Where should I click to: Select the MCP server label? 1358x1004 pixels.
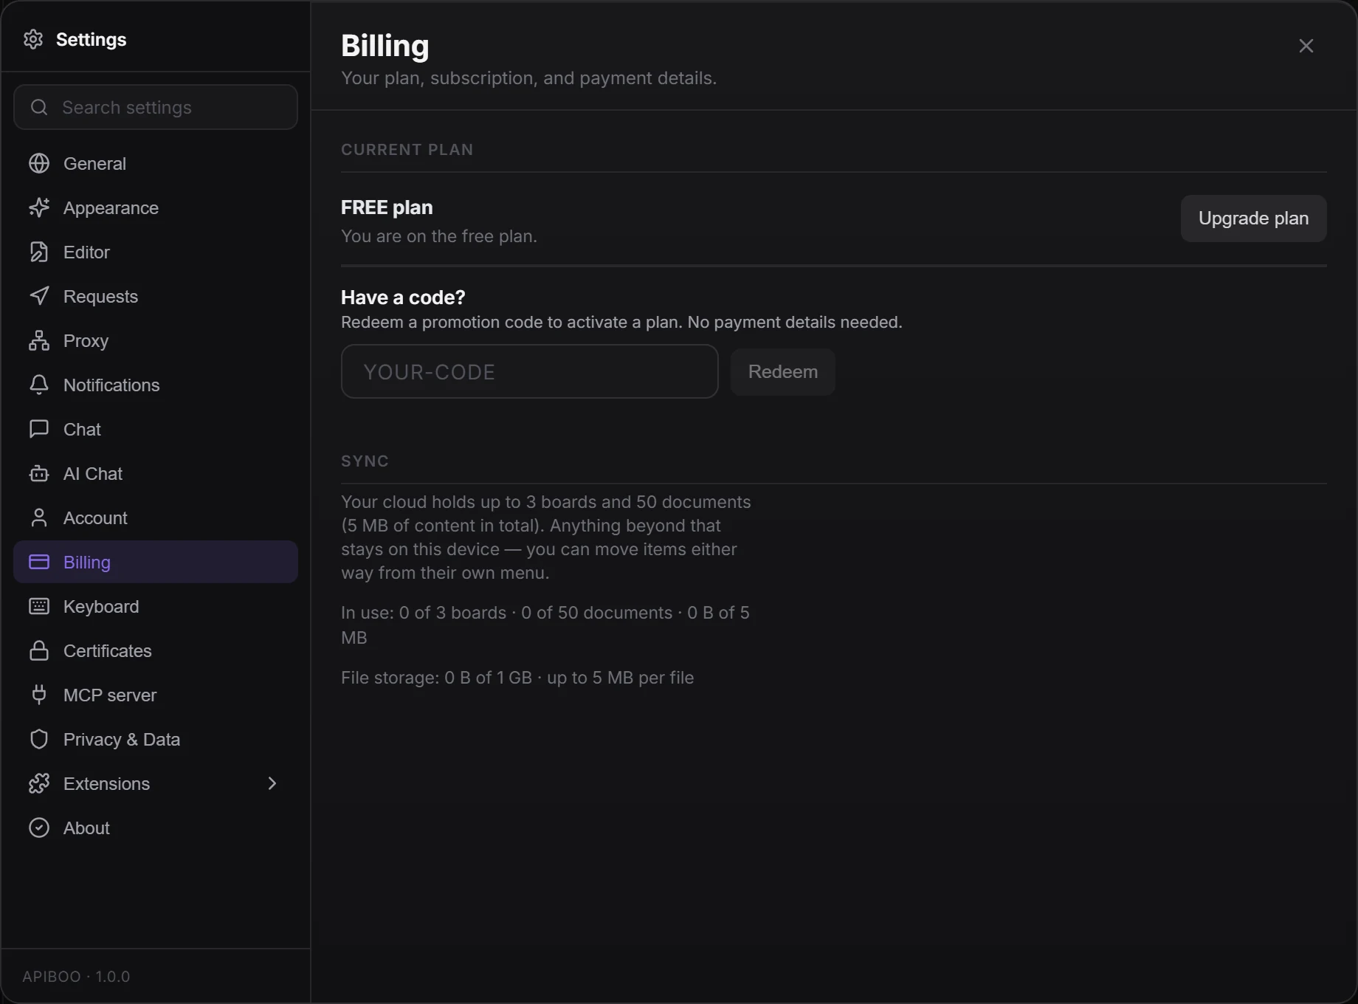(110, 695)
